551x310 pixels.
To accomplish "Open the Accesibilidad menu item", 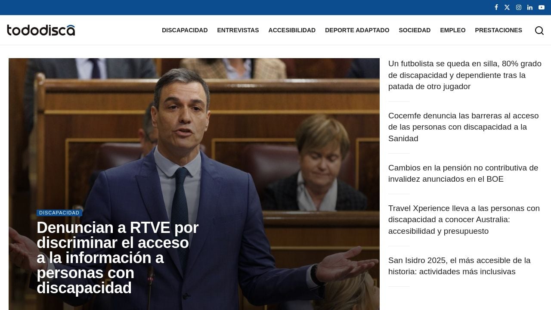I will 292,30.
